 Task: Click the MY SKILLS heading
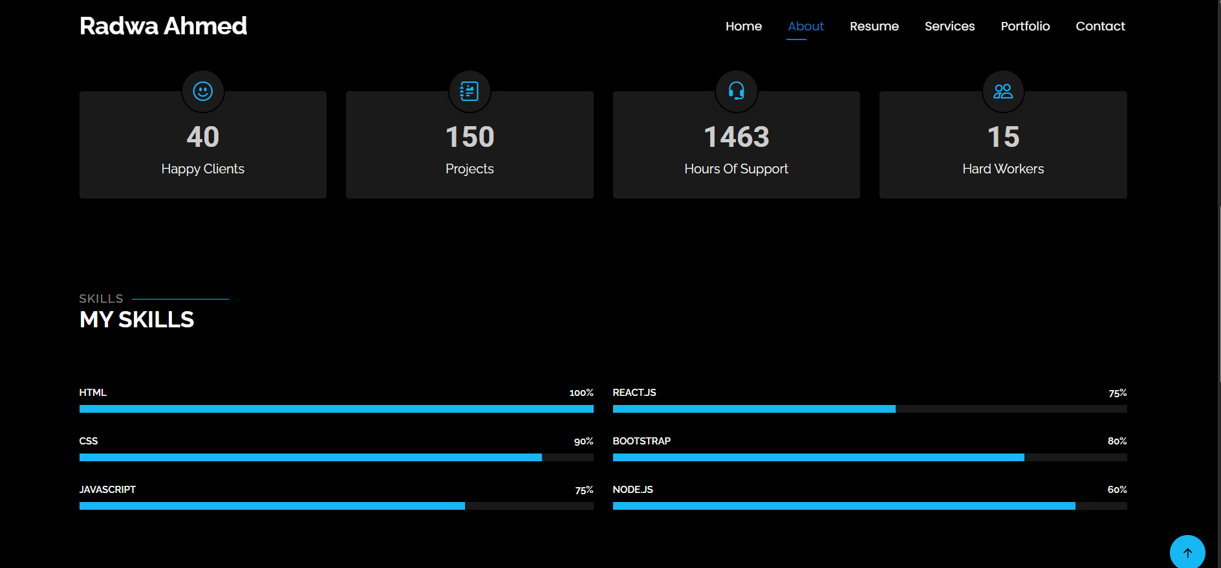[136, 320]
